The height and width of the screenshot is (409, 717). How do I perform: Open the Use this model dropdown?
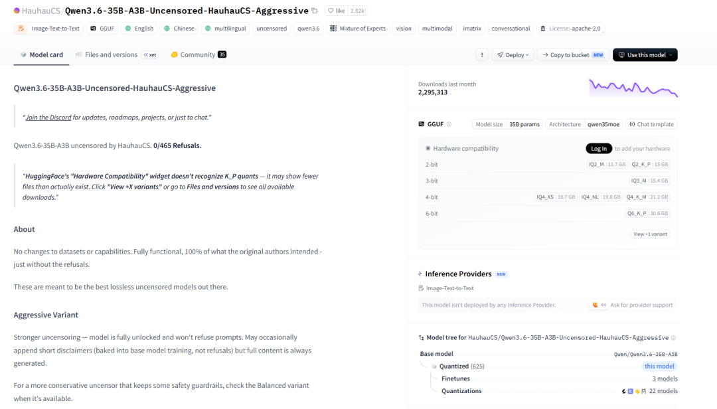645,55
